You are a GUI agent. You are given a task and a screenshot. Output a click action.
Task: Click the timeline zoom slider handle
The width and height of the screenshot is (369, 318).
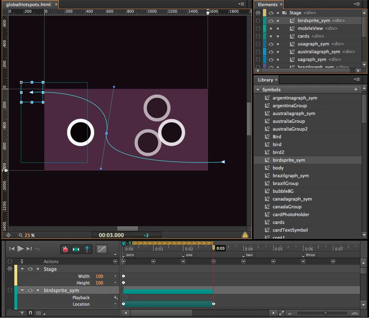(325, 313)
